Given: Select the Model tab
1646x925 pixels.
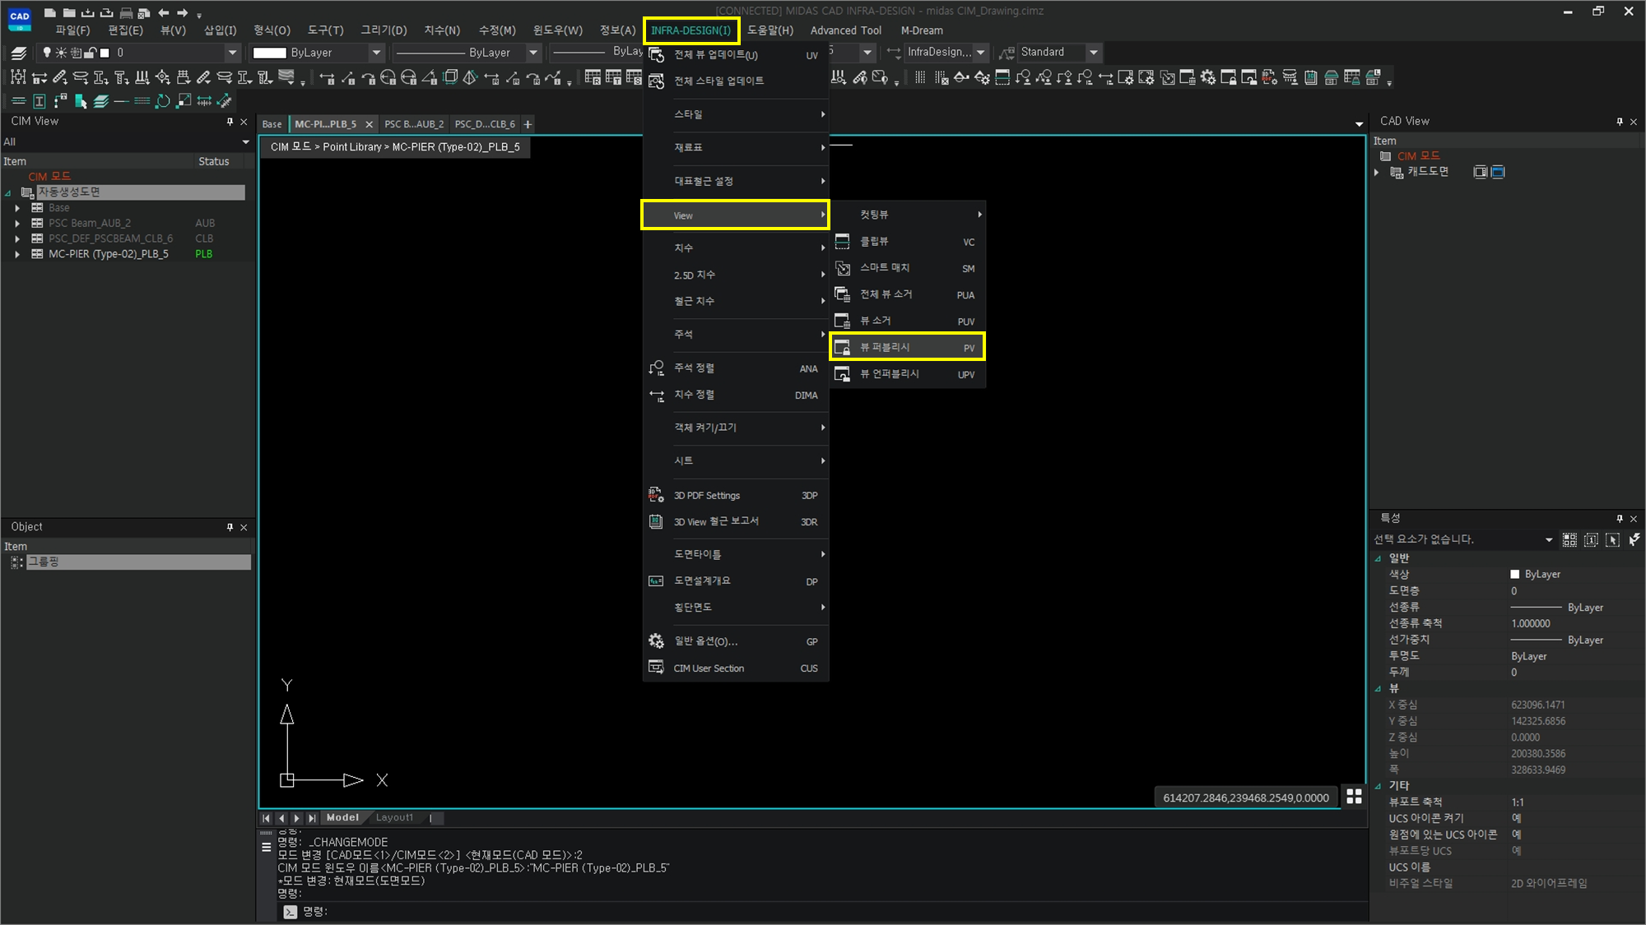Looking at the screenshot, I should click(342, 817).
